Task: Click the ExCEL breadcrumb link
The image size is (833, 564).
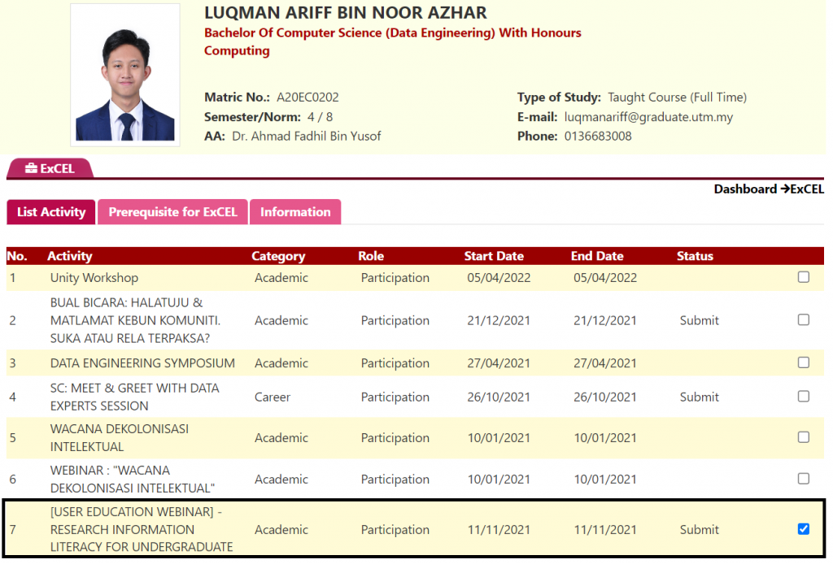Action: [x=807, y=189]
